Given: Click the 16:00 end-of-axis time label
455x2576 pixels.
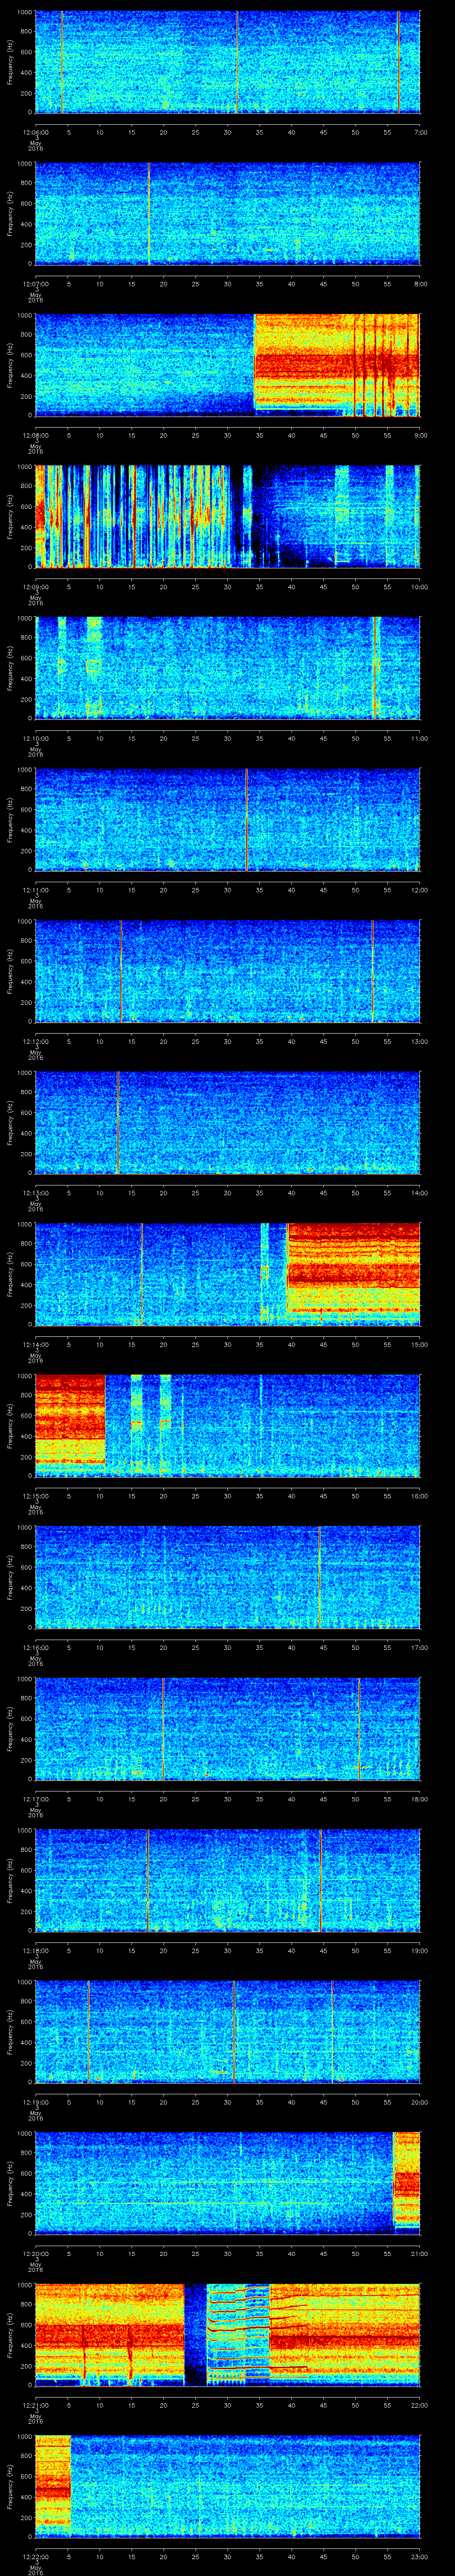Looking at the screenshot, I should (x=420, y=1496).
